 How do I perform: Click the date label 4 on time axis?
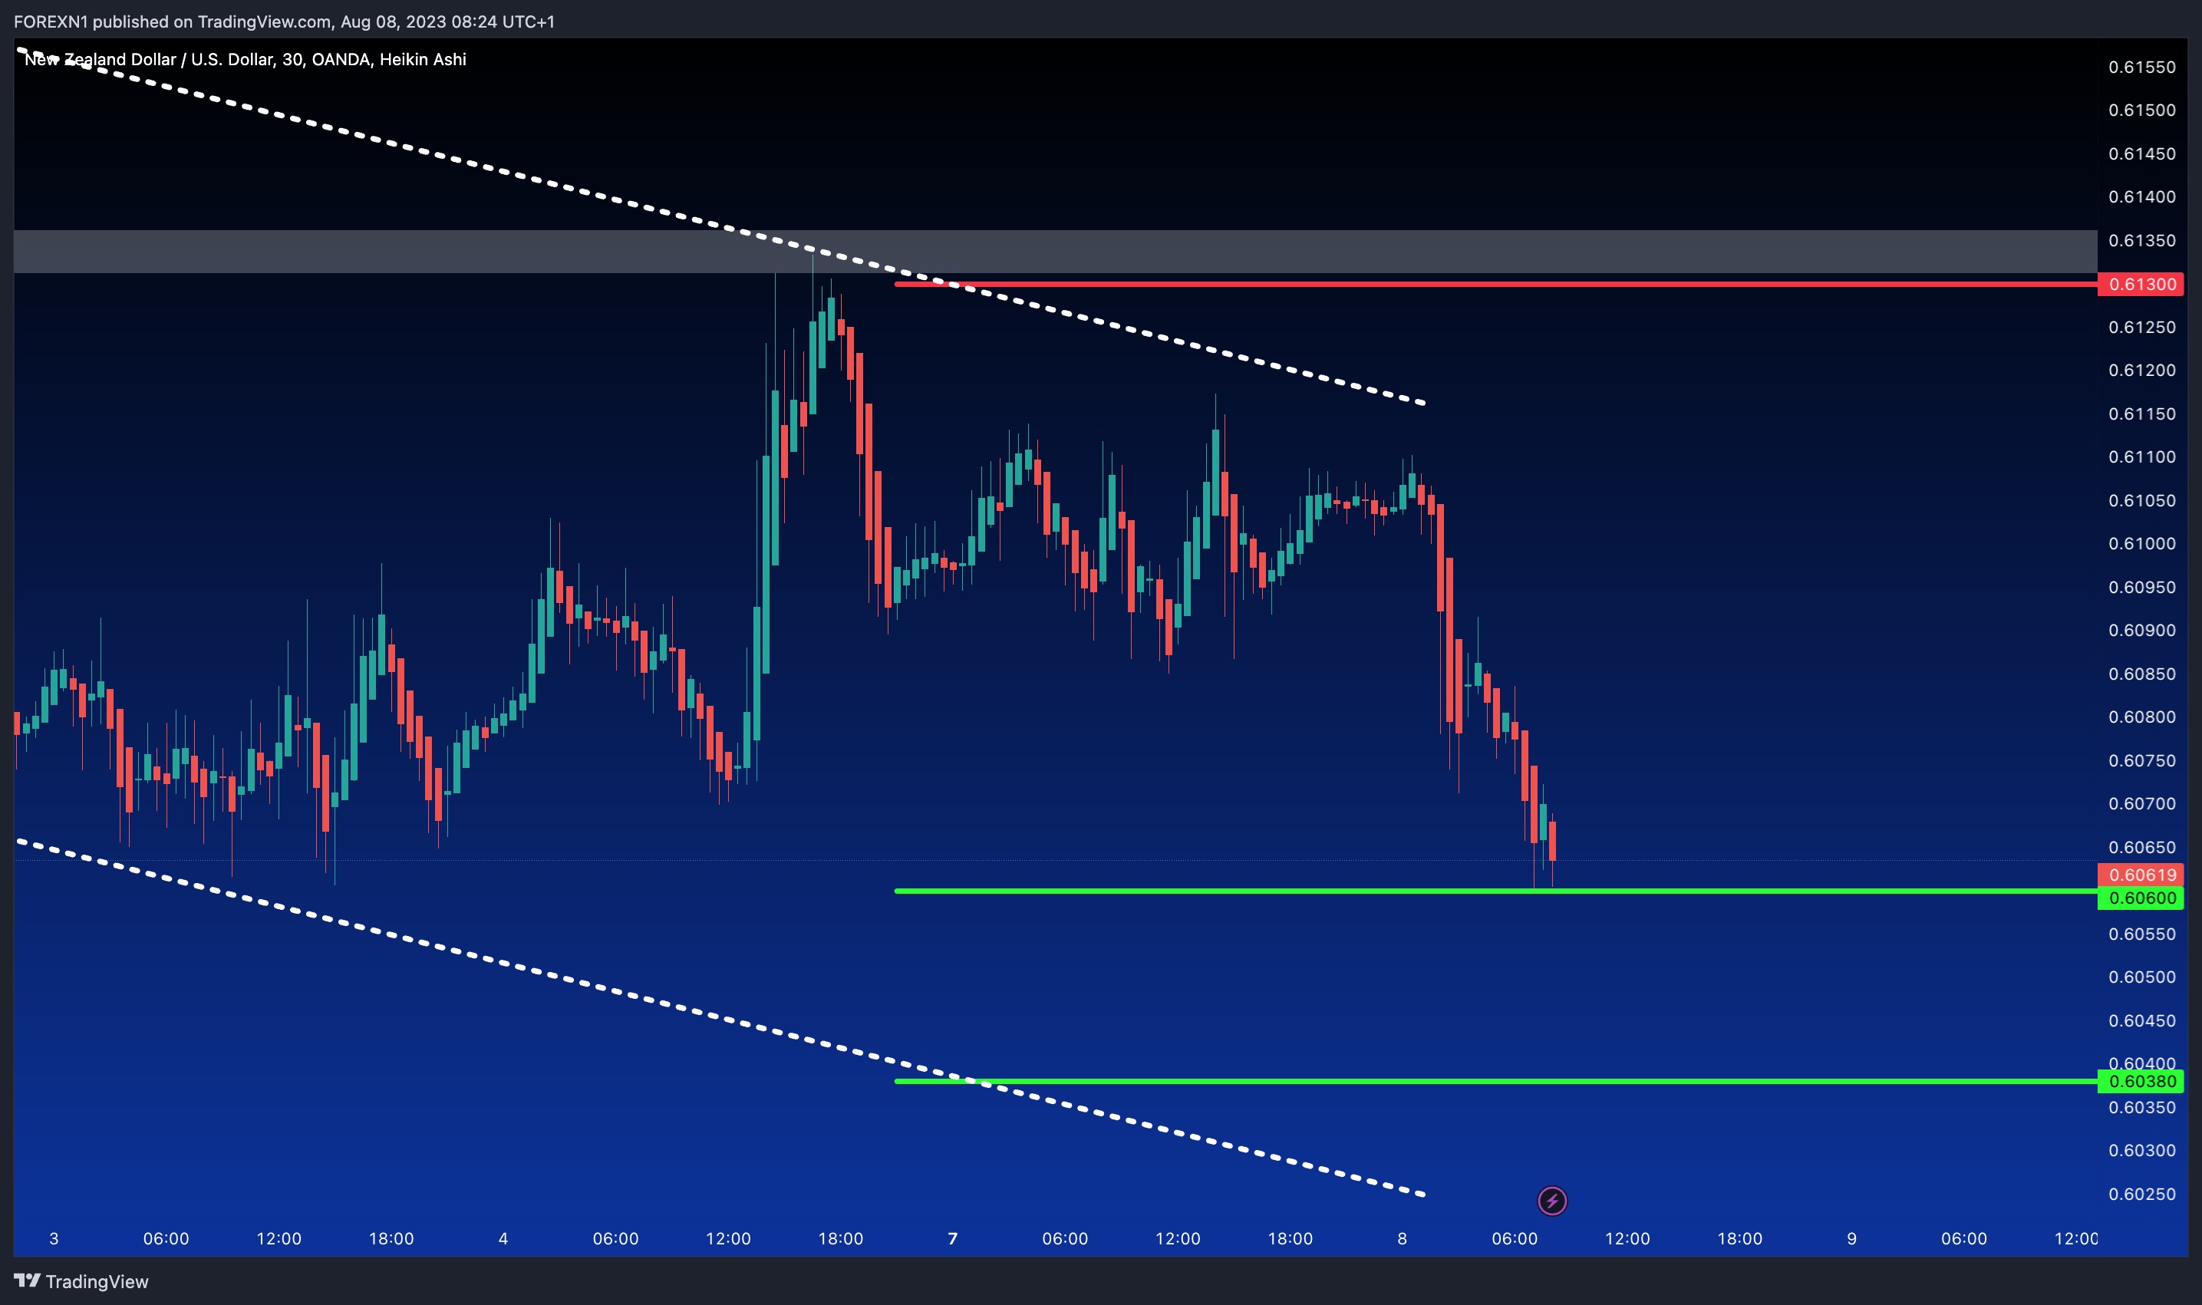point(503,1238)
